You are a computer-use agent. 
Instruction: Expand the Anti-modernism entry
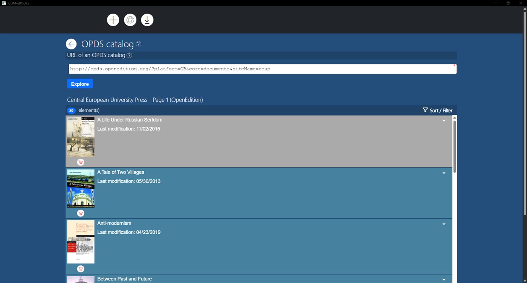point(444,224)
